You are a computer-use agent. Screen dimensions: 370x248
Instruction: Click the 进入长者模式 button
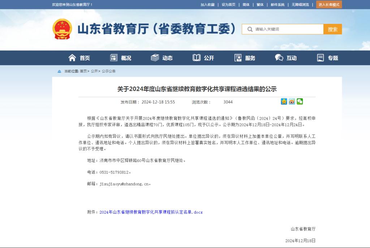tap(329, 4)
